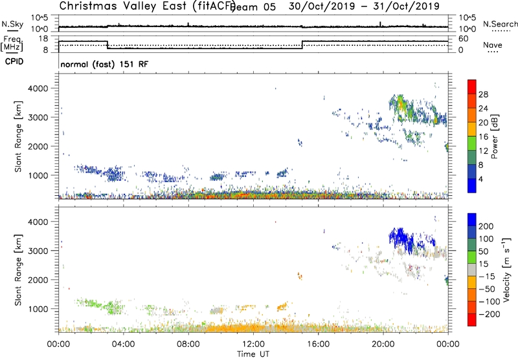Click the frequency step-up at 15:00
The height and width of the screenshot is (358, 518).
302,45
